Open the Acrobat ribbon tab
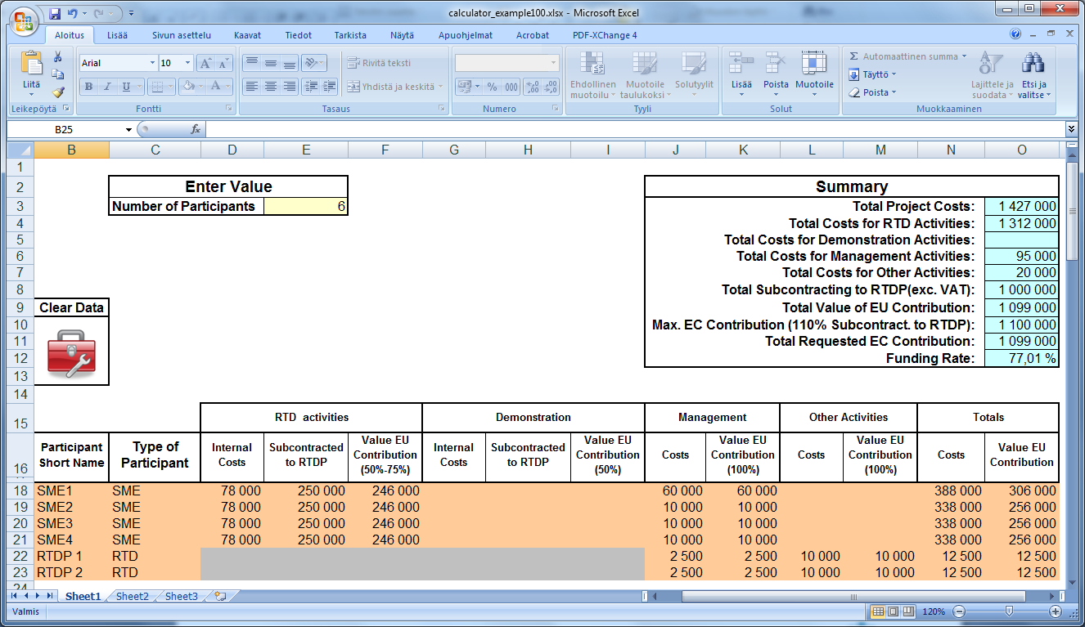 tap(533, 35)
